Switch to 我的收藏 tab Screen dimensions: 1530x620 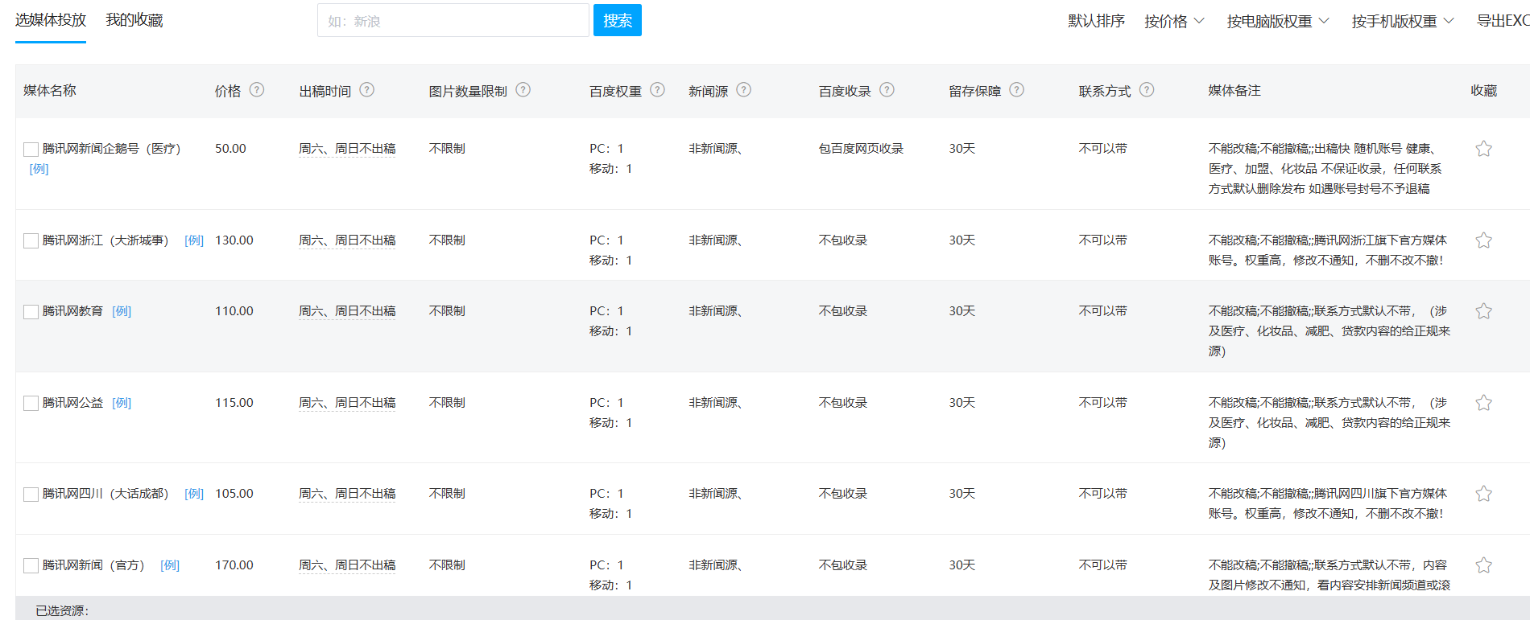click(x=134, y=20)
